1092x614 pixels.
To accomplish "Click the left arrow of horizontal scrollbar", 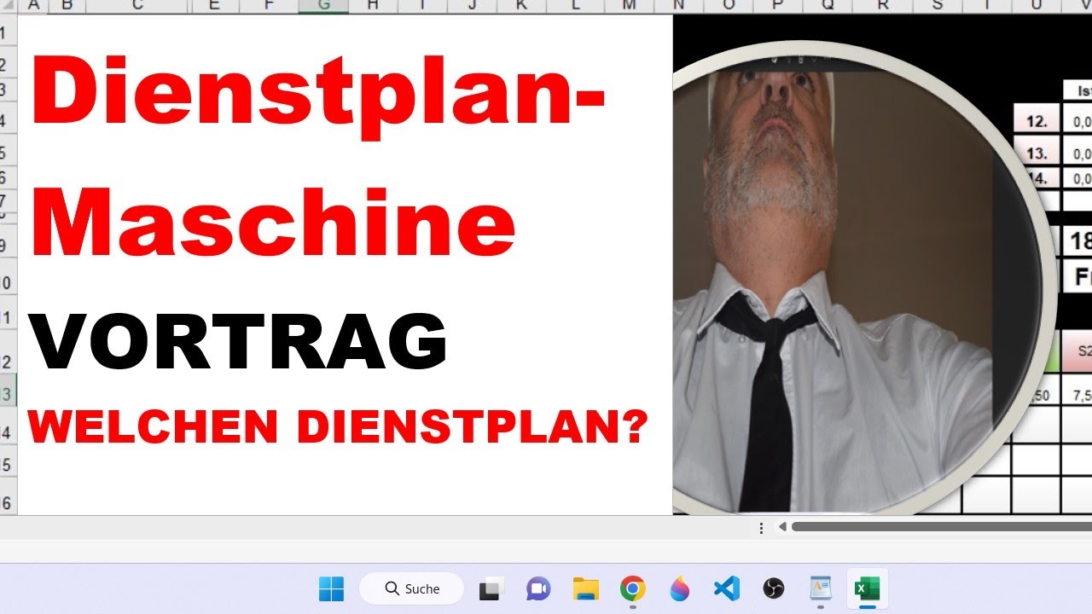I will tap(782, 527).
